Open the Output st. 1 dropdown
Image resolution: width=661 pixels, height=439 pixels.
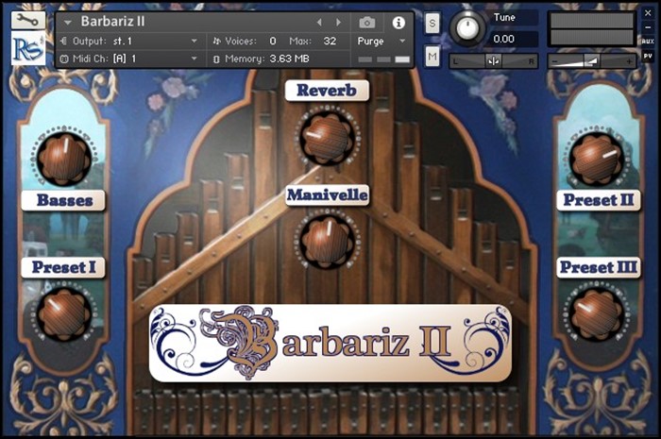pos(130,41)
